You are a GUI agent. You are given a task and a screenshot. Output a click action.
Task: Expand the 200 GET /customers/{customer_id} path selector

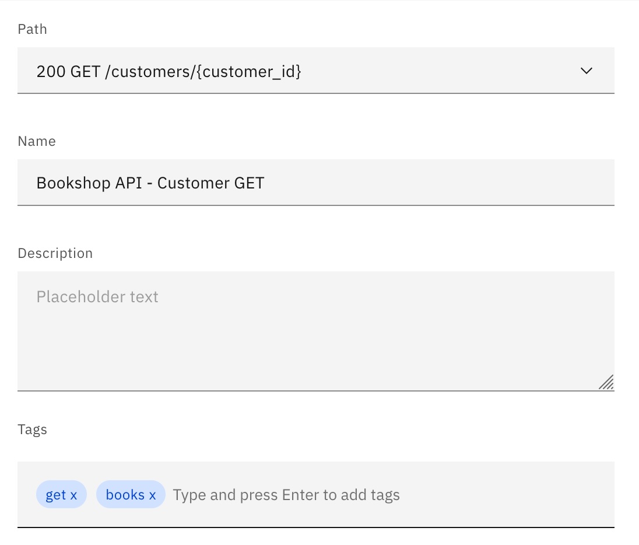coord(587,71)
